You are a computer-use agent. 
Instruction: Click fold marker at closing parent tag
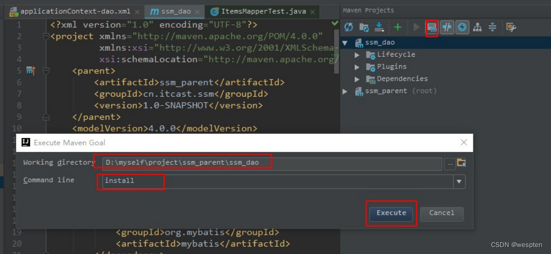(x=45, y=117)
